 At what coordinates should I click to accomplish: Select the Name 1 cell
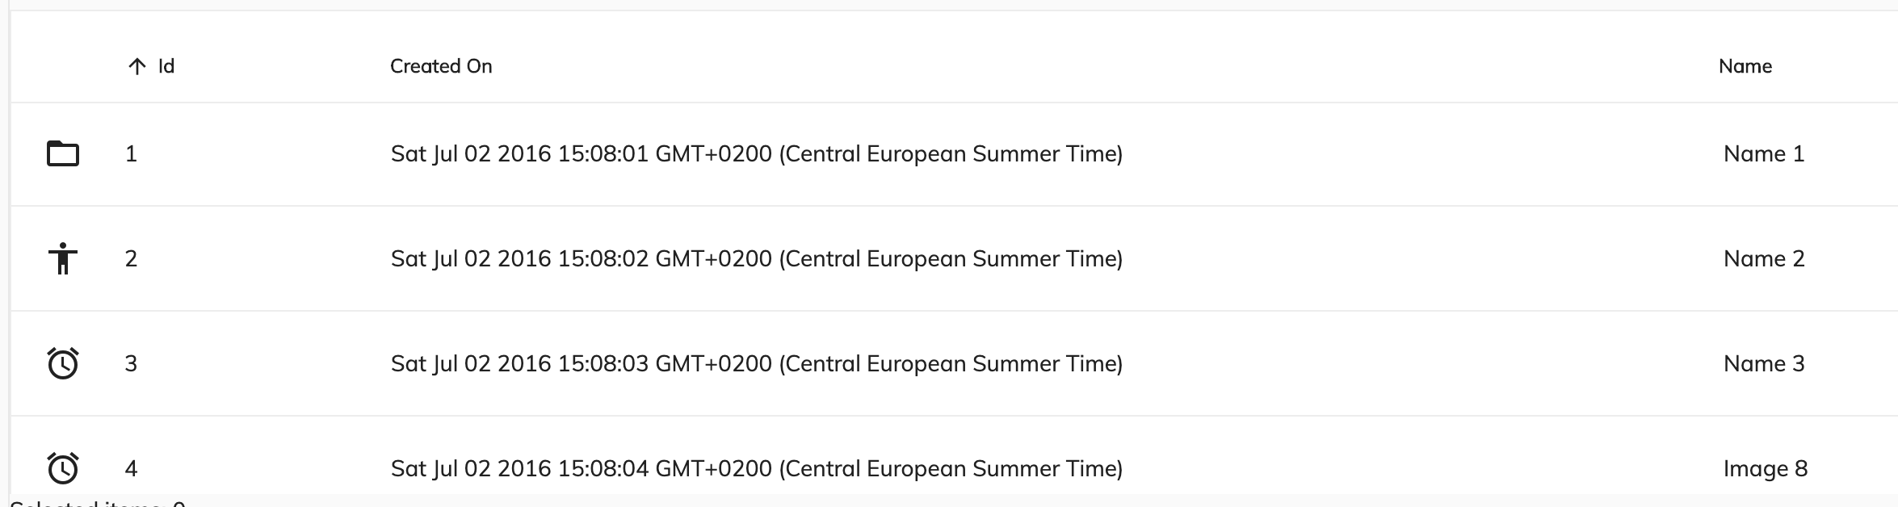coord(1763,153)
